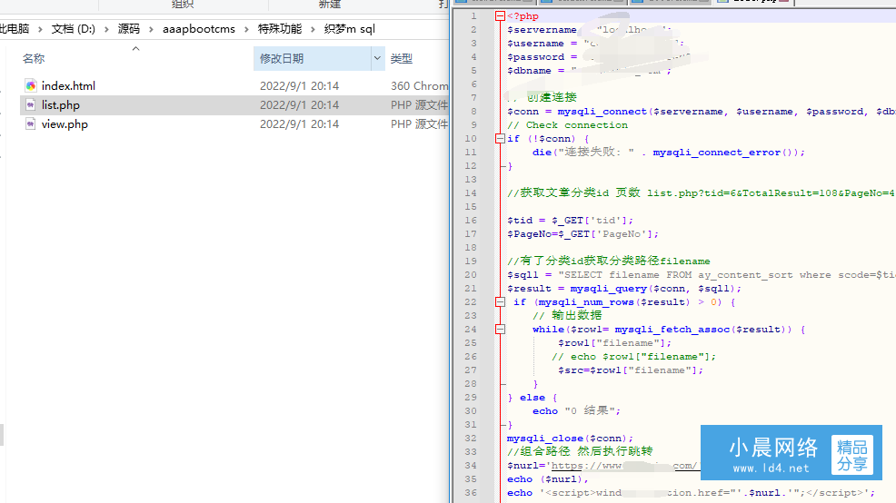This screenshot has width=896, height=503.
Task: Click the 织梦m sql breadcrumb segment
Action: coord(350,29)
